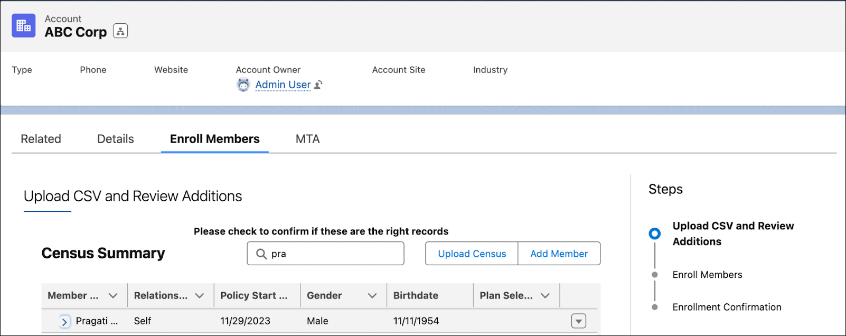Open the Gender column header dropdown

pos(372,296)
